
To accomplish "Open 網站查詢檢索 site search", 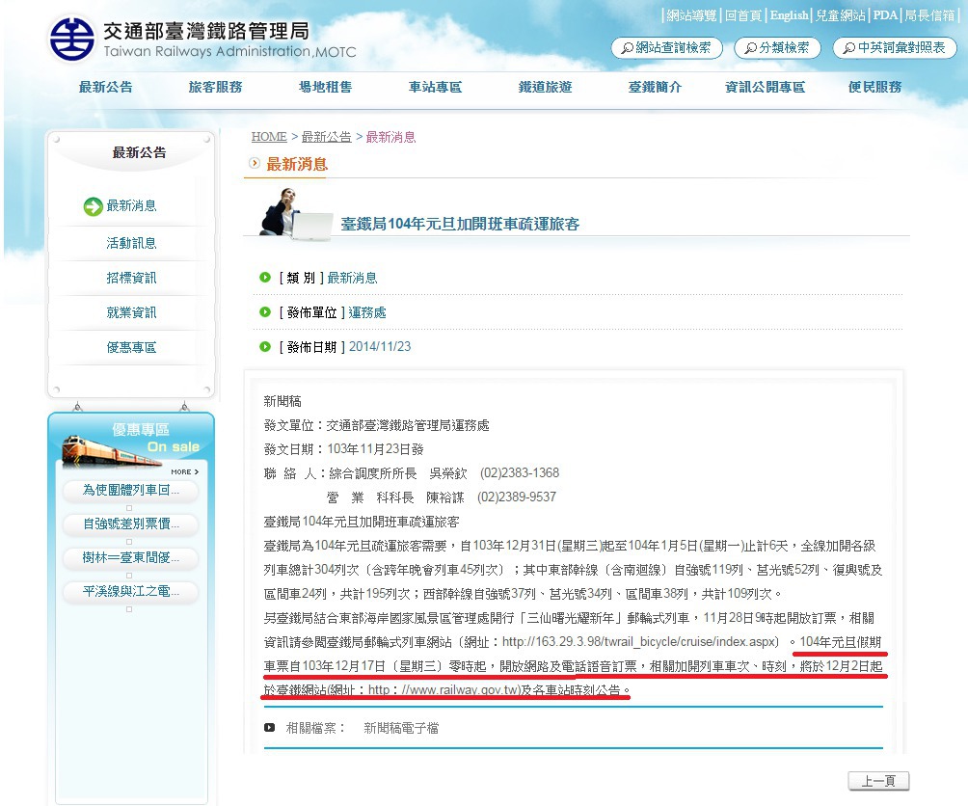I will pyautogui.click(x=667, y=47).
